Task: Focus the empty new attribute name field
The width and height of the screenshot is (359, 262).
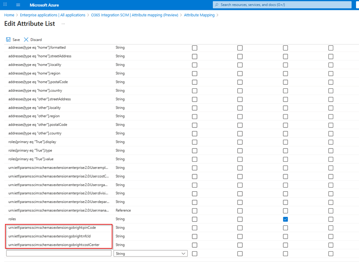Action: [59, 254]
